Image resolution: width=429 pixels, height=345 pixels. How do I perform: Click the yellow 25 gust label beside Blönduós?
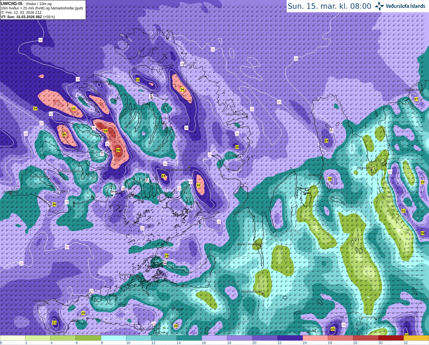[x=330, y=179]
